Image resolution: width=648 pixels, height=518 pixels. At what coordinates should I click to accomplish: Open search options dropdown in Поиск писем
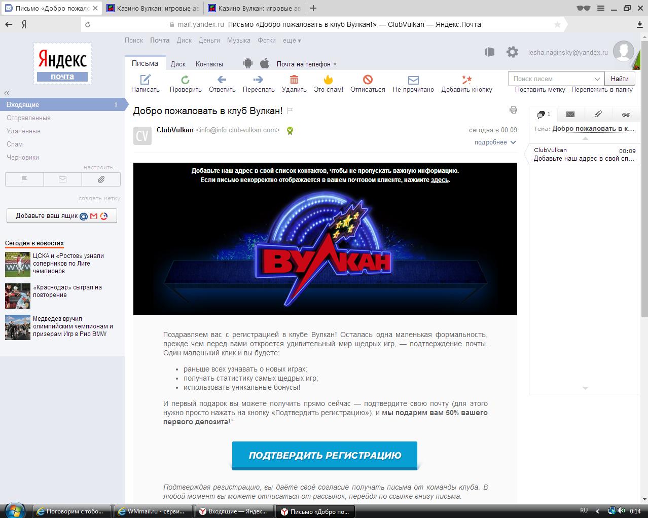coord(597,79)
